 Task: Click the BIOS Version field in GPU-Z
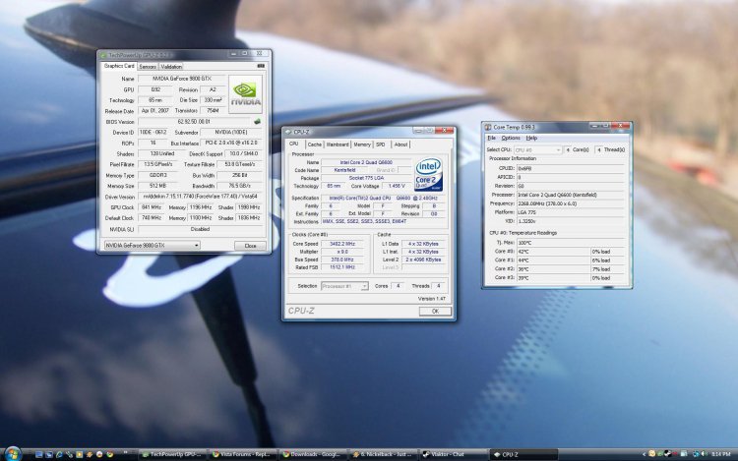(x=194, y=122)
